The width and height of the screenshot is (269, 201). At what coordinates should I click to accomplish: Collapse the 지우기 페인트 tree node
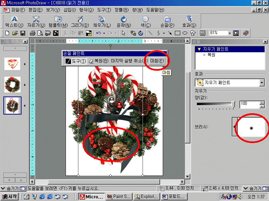tap(199, 49)
